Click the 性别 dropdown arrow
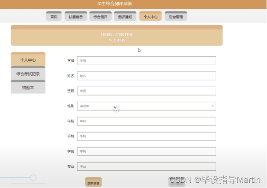Image resolution: width=267 pixels, height=188 pixels. pyautogui.click(x=213, y=106)
